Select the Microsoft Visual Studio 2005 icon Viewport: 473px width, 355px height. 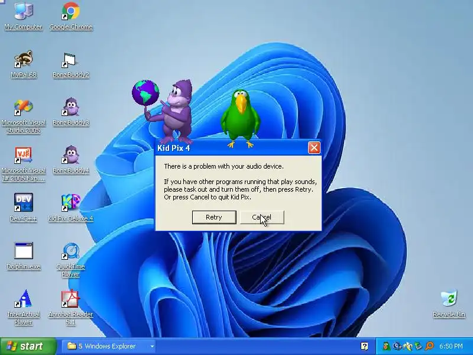coord(24,116)
